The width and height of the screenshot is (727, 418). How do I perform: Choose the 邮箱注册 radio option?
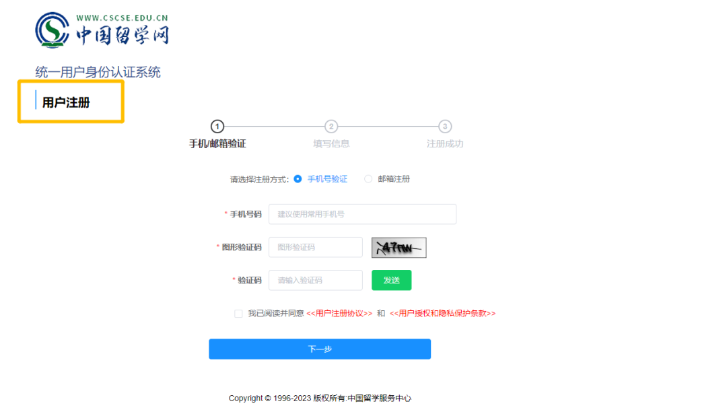point(368,179)
